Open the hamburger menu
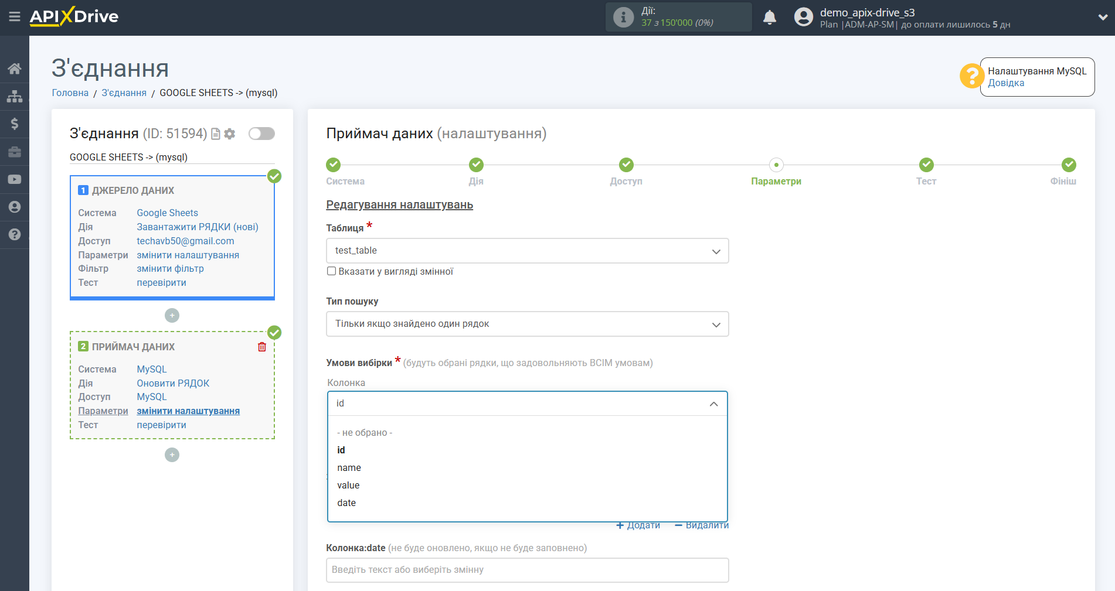The width and height of the screenshot is (1115, 591). tap(15, 16)
